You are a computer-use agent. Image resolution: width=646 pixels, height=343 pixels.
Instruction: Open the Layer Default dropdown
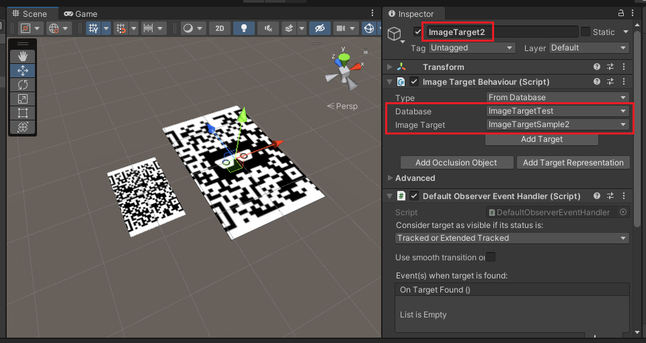tap(589, 48)
